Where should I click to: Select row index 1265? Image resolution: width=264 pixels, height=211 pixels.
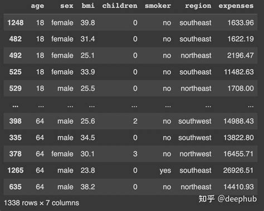pos(16,170)
